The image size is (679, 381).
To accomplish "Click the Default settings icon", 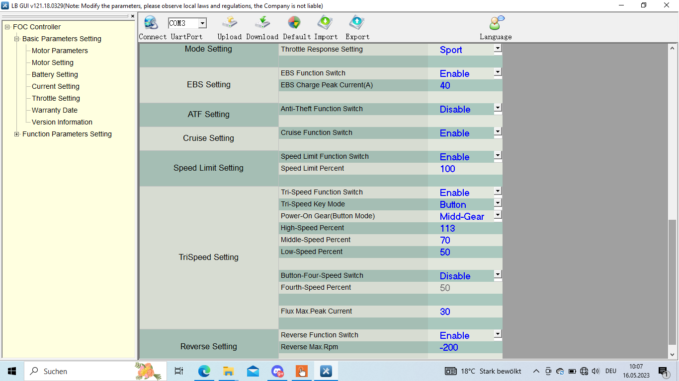I will pyautogui.click(x=294, y=23).
